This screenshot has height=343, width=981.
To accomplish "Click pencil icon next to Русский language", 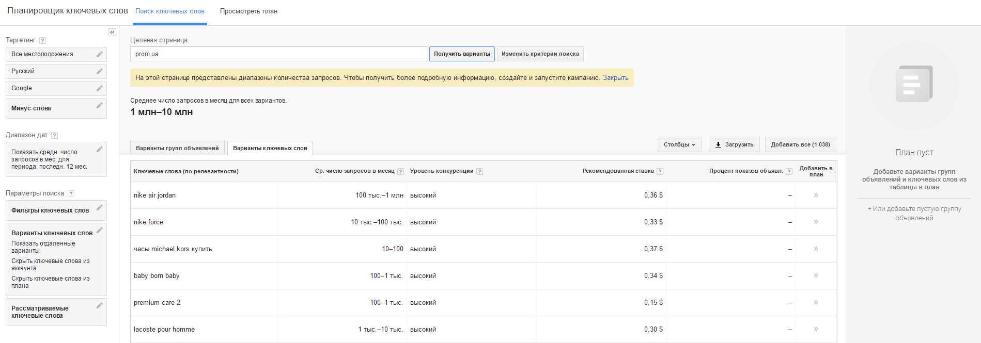I will point(100,71).
